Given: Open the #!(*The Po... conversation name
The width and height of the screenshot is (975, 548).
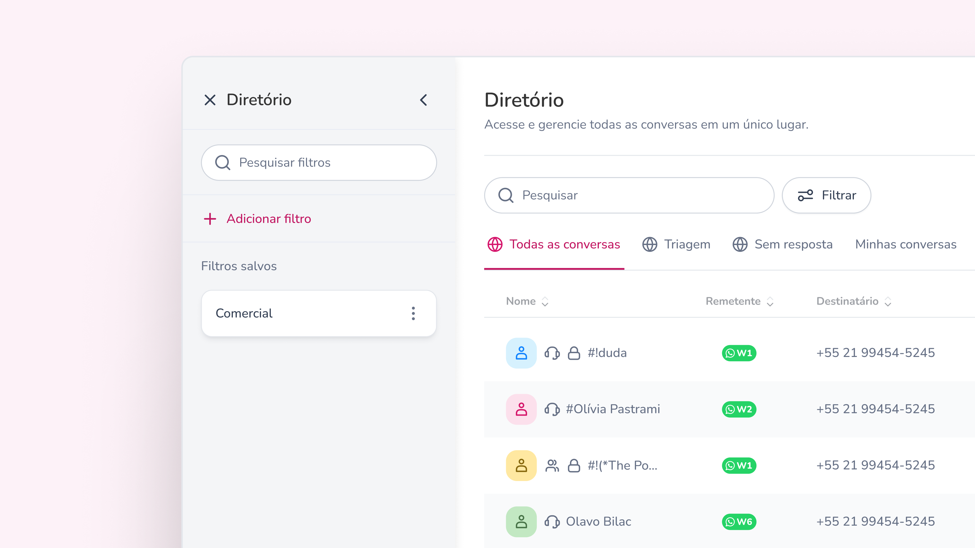Looking at the screenshot, I should tap(622, 466).
